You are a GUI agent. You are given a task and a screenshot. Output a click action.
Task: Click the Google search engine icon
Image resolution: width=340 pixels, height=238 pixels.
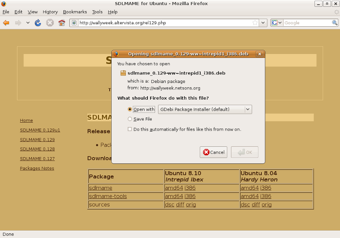click(x=275, y=23)
